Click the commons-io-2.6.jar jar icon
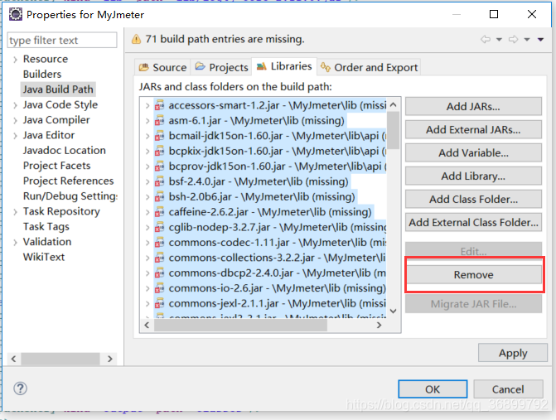This screenshot has height=420, width=556. tap(160, 288)
